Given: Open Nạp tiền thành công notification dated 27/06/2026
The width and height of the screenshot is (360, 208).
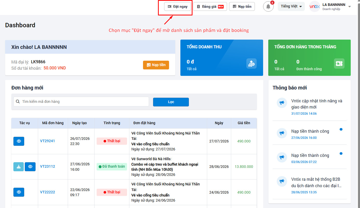Looking at the screenshot, I should pos(310,131).
